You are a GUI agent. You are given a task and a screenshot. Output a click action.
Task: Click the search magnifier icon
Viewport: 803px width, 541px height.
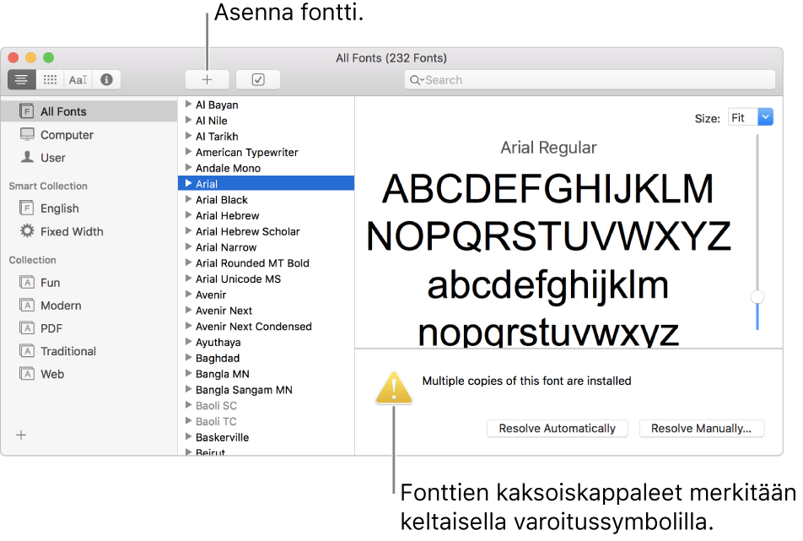416,80
